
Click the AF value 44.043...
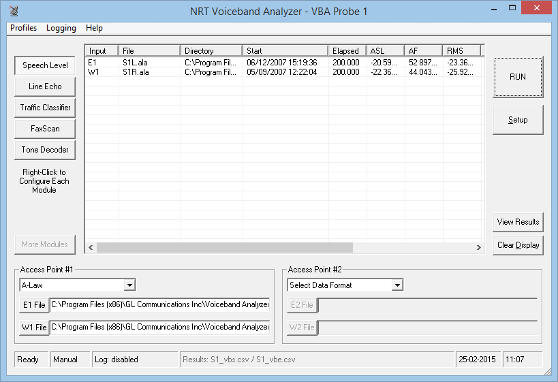coord(423,72)
